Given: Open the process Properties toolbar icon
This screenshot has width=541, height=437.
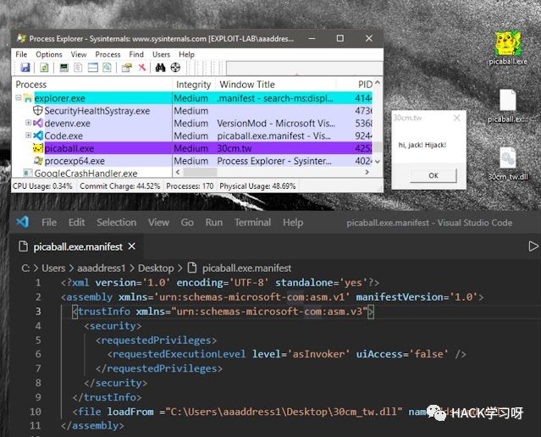Looking at the screenshot, I should pyautogui.click(x=127, y=67).
